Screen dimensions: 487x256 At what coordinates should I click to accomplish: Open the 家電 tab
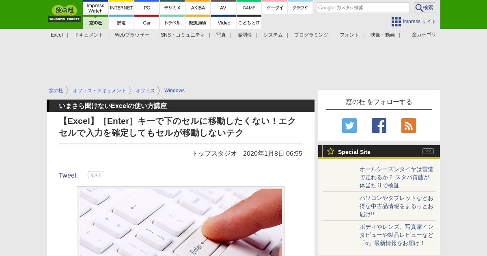[x=121, y=22]
